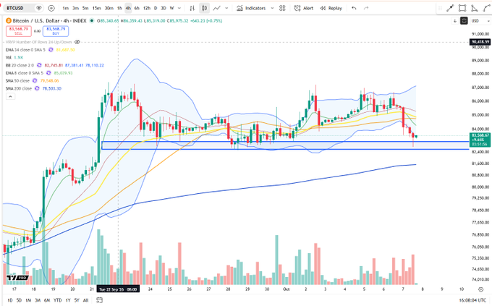Set range to All
Viewport: 492px width, 306px height.
(85, 300)
